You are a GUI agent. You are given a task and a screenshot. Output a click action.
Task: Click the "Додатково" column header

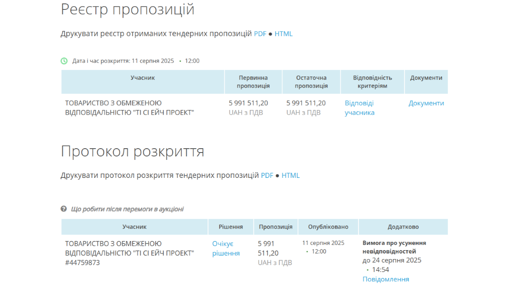(x=403, y=227)
